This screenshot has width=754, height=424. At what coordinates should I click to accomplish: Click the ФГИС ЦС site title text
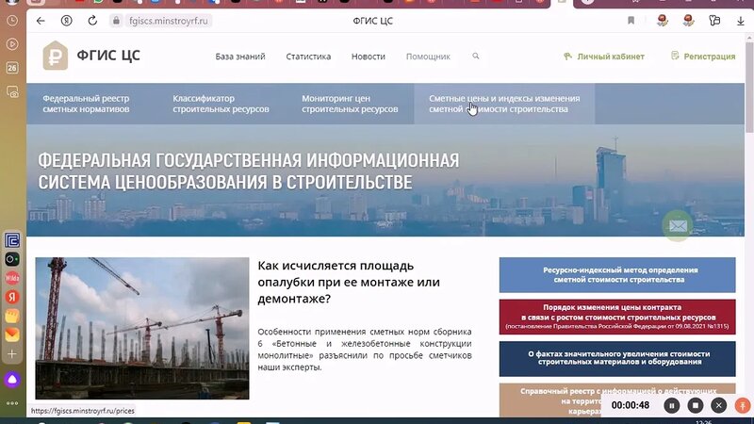pyautogui.click(x=108, y=56)
